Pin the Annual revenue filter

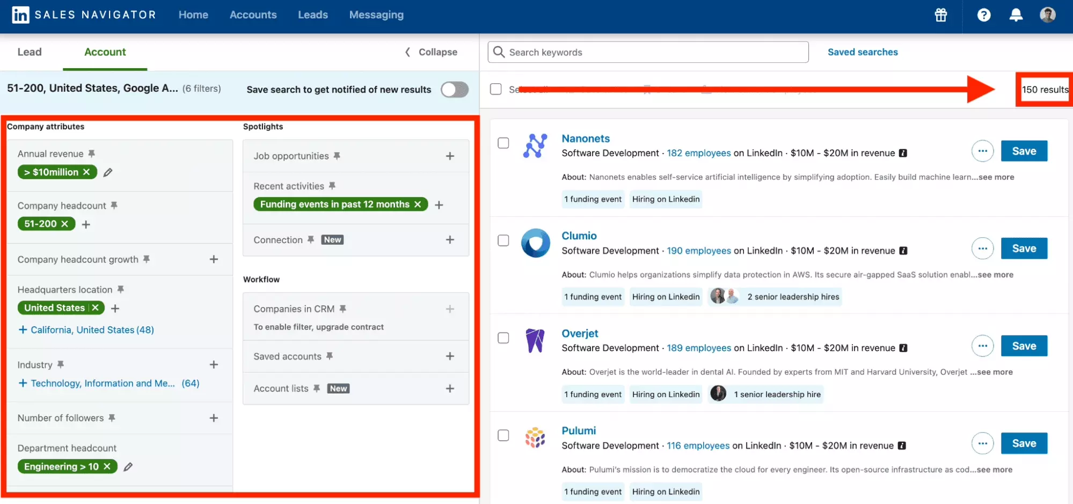(92, 154)
